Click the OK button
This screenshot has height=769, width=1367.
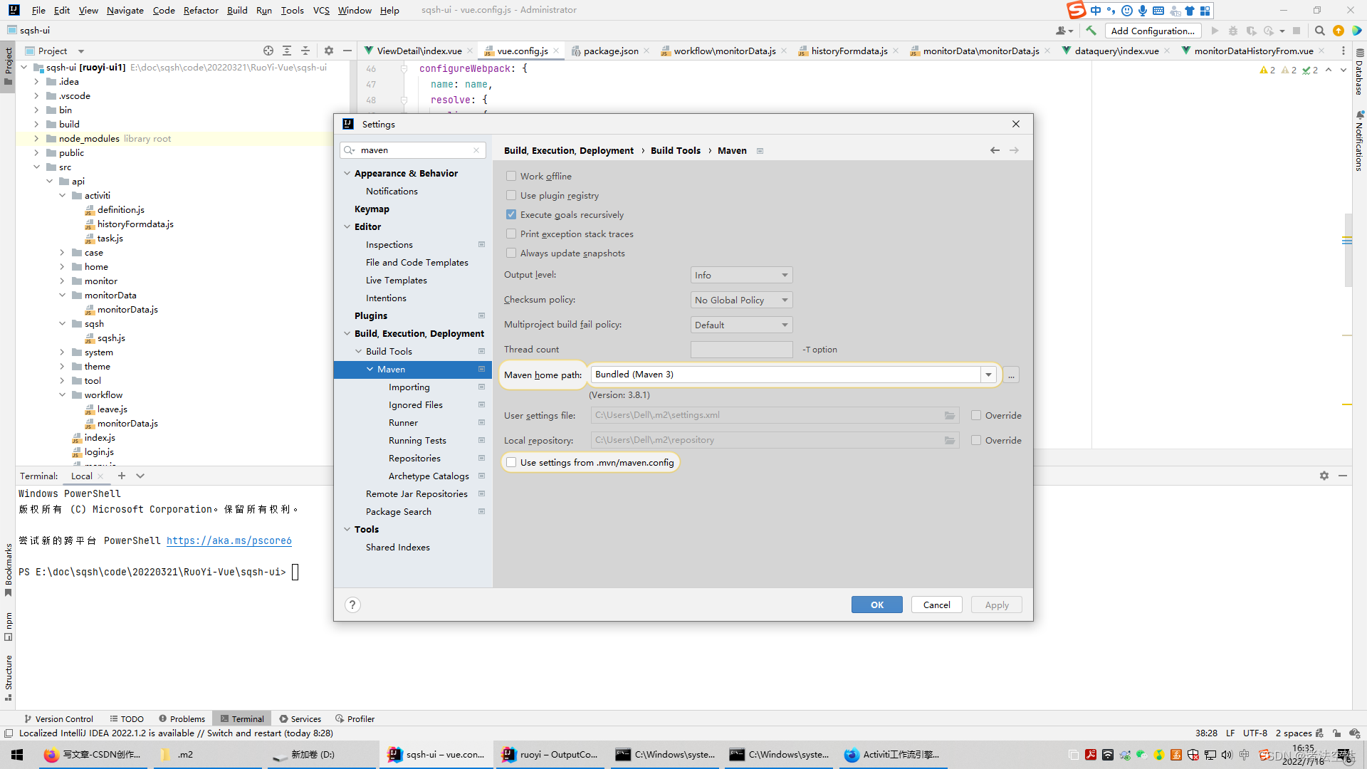876,605
